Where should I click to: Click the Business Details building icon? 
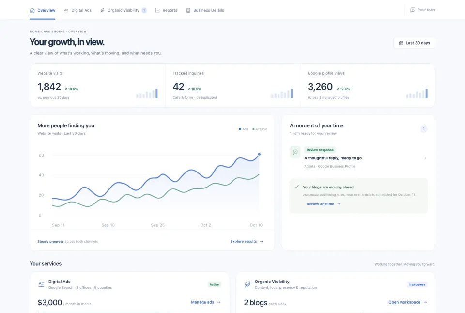(x=188, y=10)
